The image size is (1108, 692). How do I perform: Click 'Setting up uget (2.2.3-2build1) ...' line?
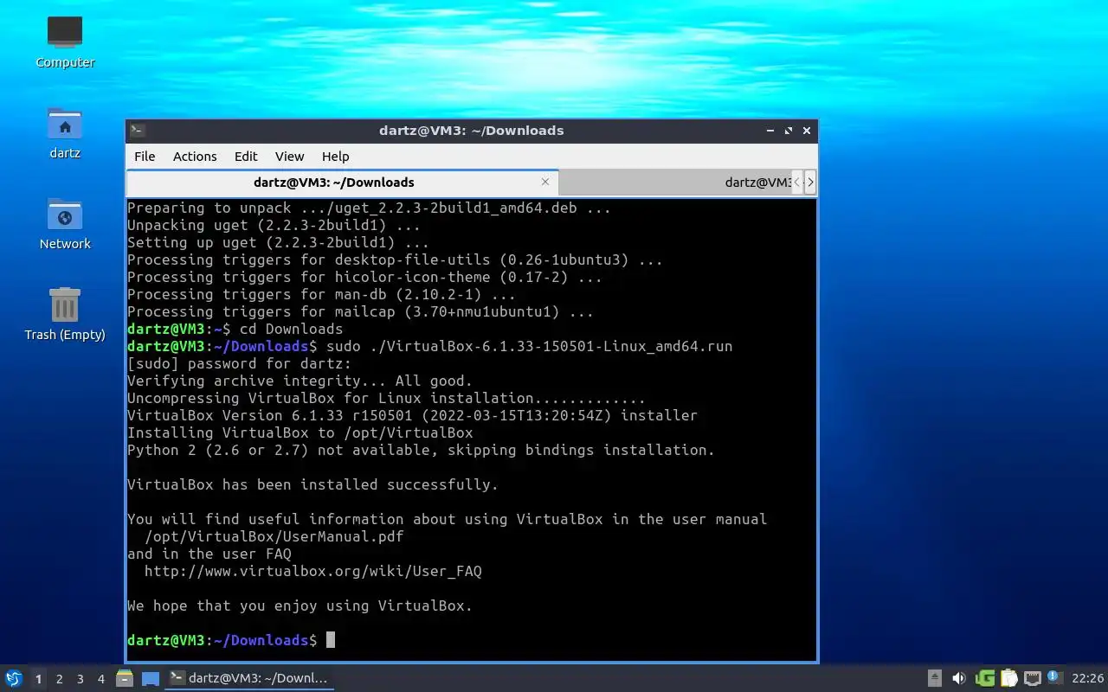(x=279, y=242)
